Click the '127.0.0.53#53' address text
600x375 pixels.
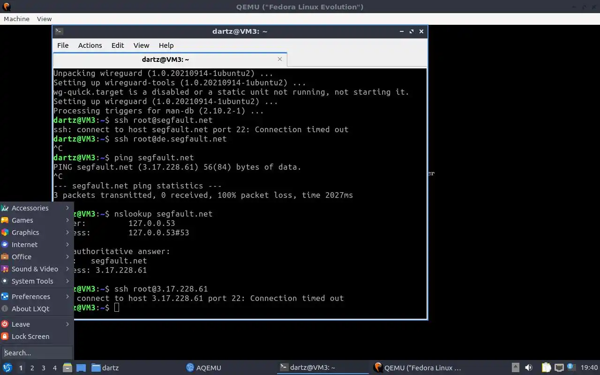pyautogui.click(x=159, y=232)
